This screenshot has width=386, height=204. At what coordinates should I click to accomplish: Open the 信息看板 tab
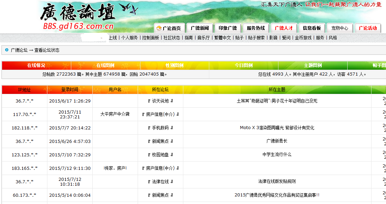[x=312, y=28]
